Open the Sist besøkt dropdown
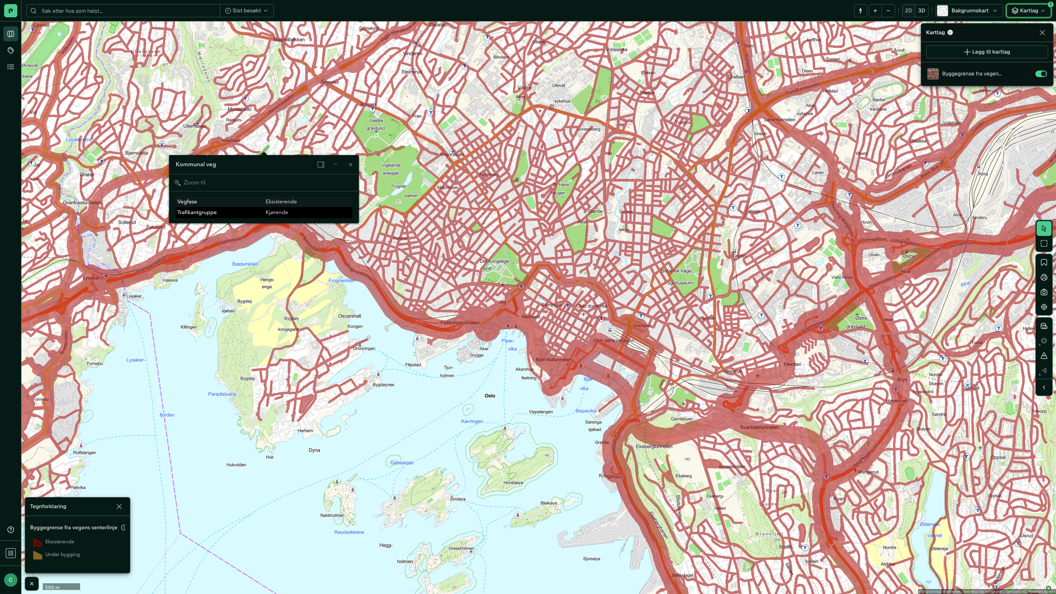This screenshot has width=1056, height=594. click(x=247, y=11)
